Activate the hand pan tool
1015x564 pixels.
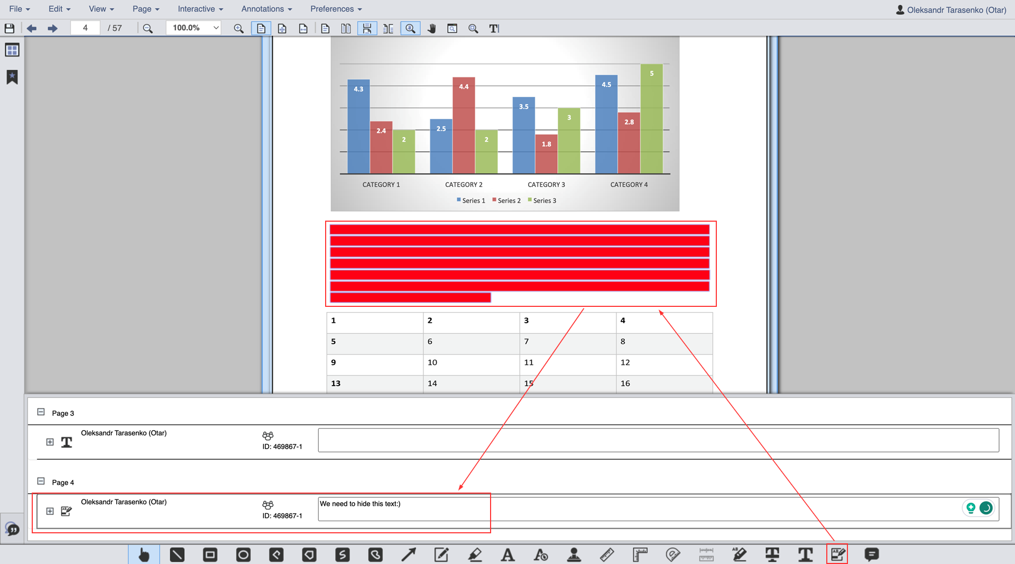point(431,29)
